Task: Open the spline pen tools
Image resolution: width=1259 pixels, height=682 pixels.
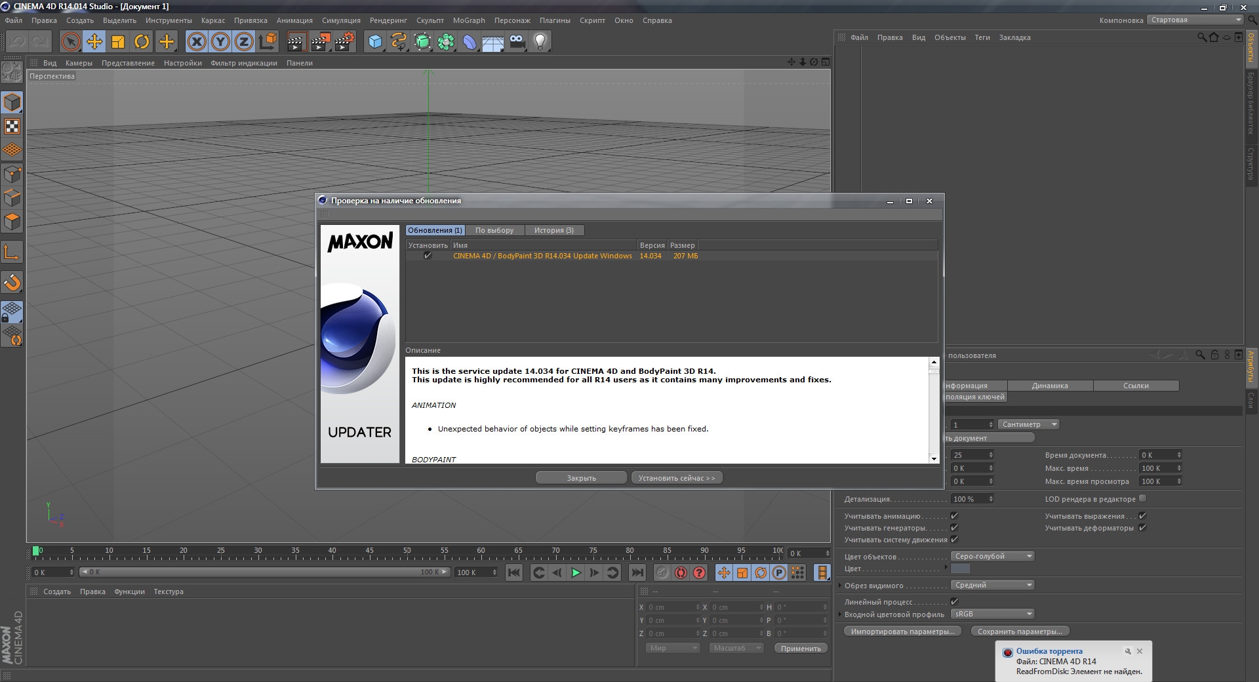Action: tap(399, 41)
